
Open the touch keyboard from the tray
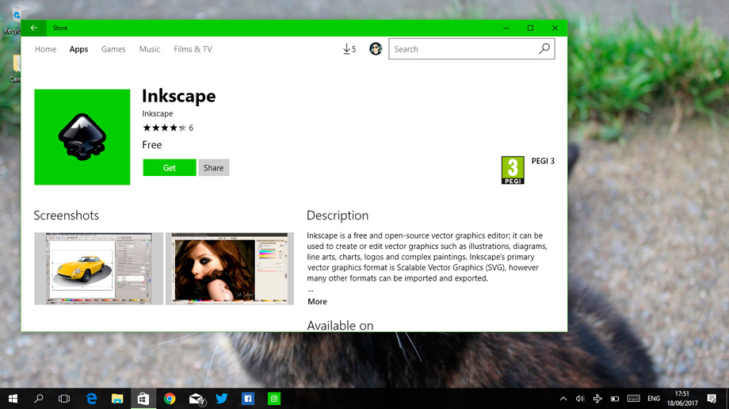point(633,399)
